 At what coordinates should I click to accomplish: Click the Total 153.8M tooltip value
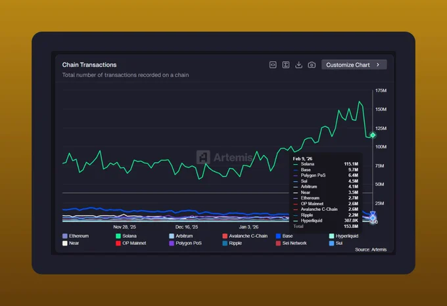click(x=351, y=227)
